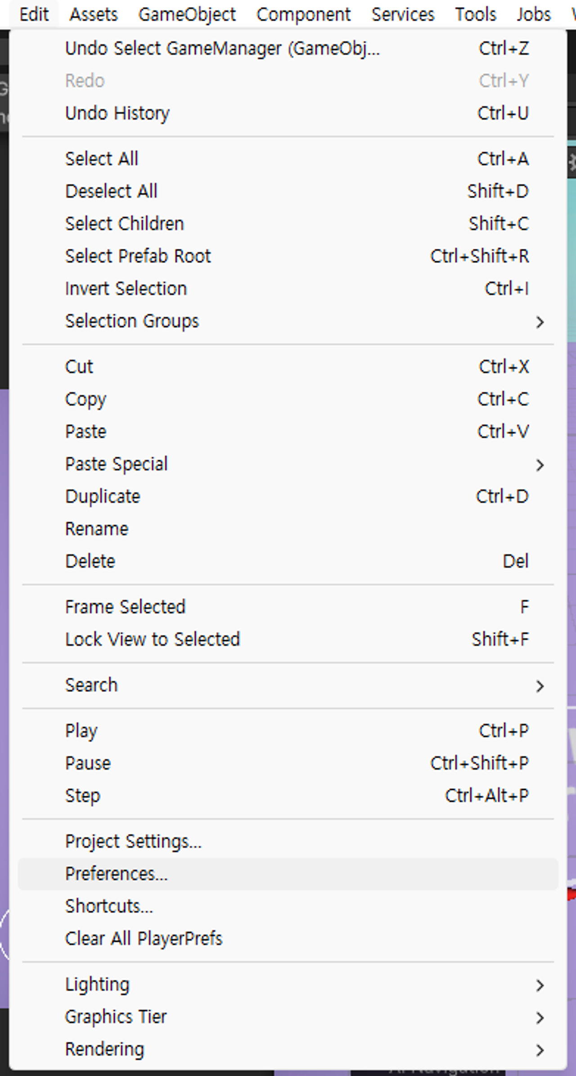Open the Shortcuts manager

click(288, 906)
